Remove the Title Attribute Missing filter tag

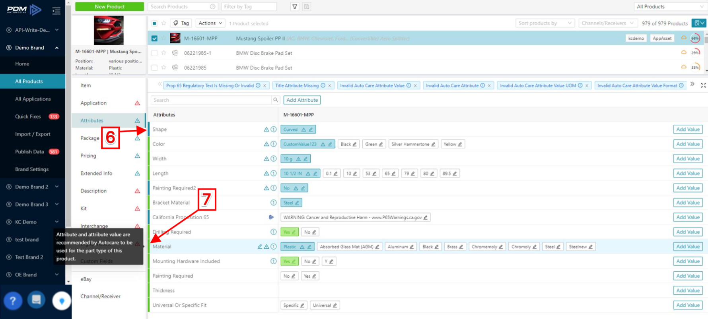coord(329,85)
